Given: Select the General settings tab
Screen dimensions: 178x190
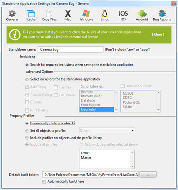Looking at the screenshot, I should (x=12, y=16).
